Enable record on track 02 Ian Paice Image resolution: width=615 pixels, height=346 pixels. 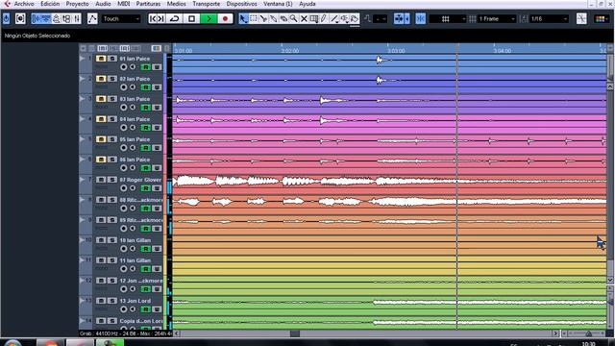pos(123,87)
